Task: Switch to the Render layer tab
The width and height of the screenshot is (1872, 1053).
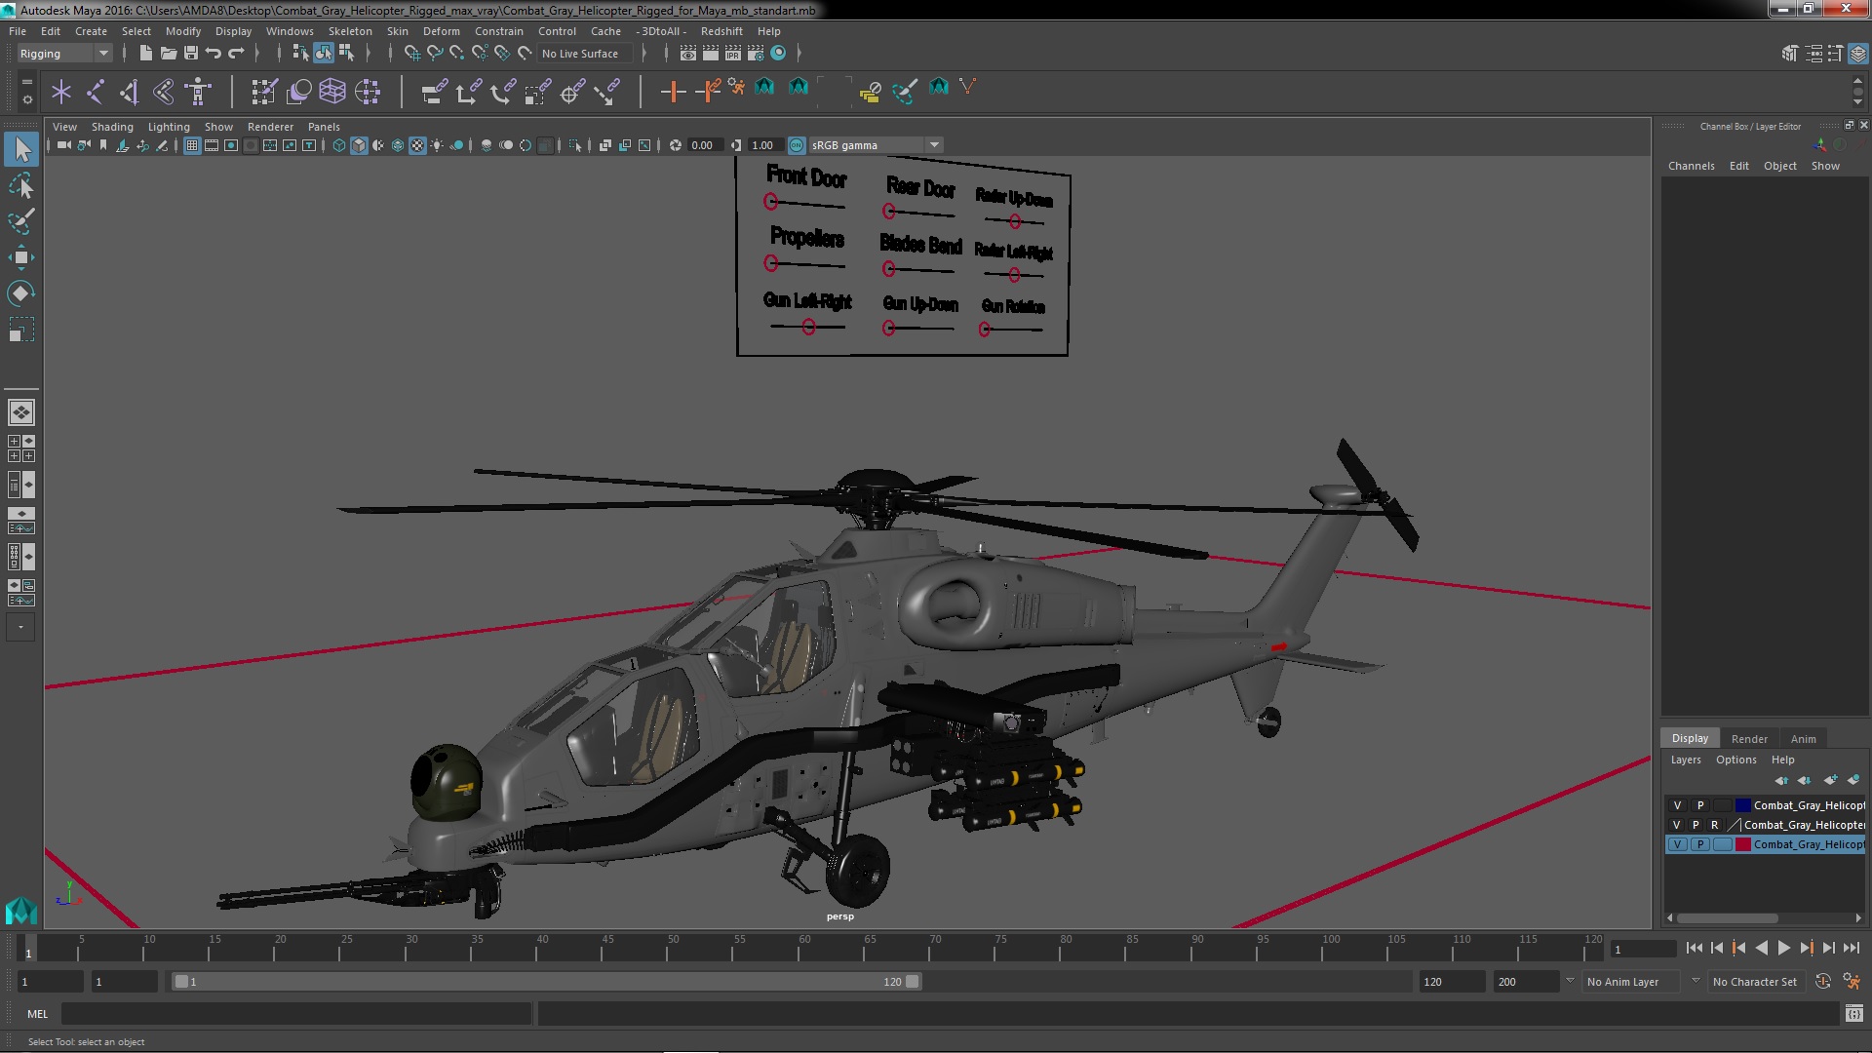Action: [x=1749, y=739]
